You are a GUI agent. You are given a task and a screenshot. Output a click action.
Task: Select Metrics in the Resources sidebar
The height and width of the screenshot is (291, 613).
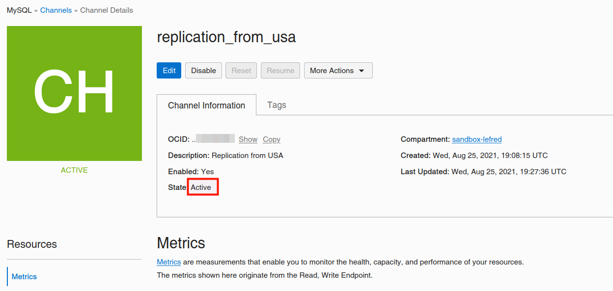tap(25, 277)
